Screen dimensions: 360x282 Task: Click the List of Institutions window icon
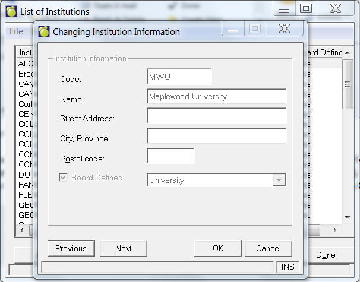coord(11,11)
